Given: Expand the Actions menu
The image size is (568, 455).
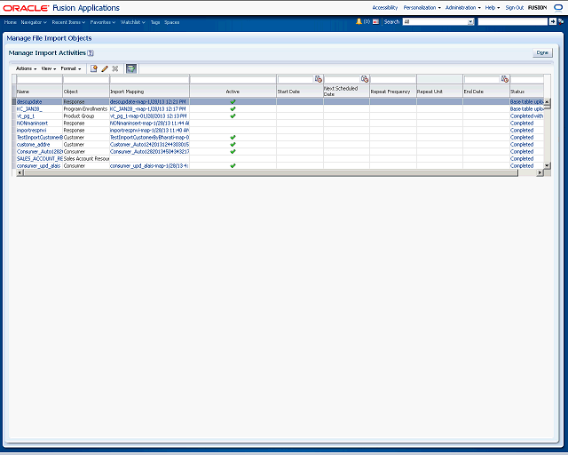Looking at the screenshot, I should [x=25, y=68].
